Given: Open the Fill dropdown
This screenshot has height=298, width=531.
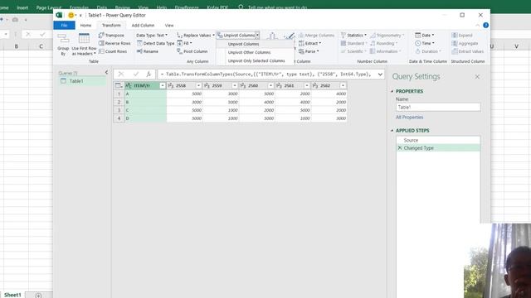Looking at the screenshot, I should [x=184, y=43].
